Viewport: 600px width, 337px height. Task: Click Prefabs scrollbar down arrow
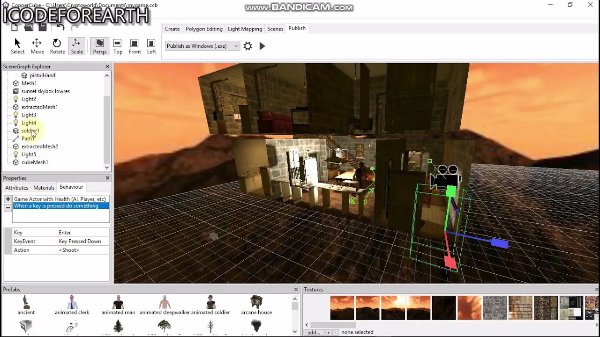tap(295, 332)
